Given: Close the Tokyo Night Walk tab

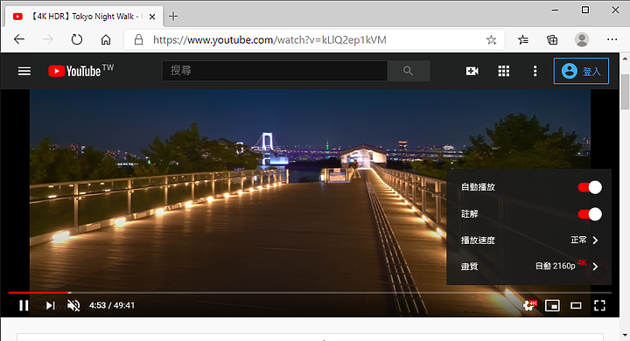Looking at the screenshot, I should tap(152, 17).
